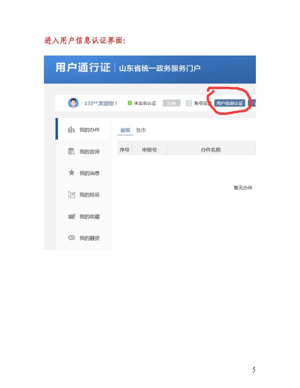Click the 我的融资 eye icon
The image size is (300, 388).
pos(72,238)
